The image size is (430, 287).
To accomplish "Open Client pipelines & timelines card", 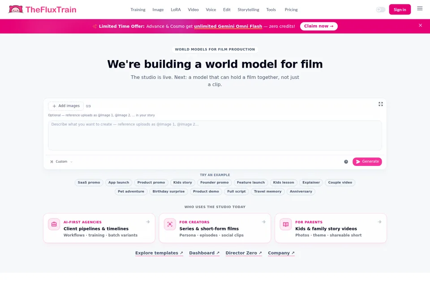I will click(99, 228).
